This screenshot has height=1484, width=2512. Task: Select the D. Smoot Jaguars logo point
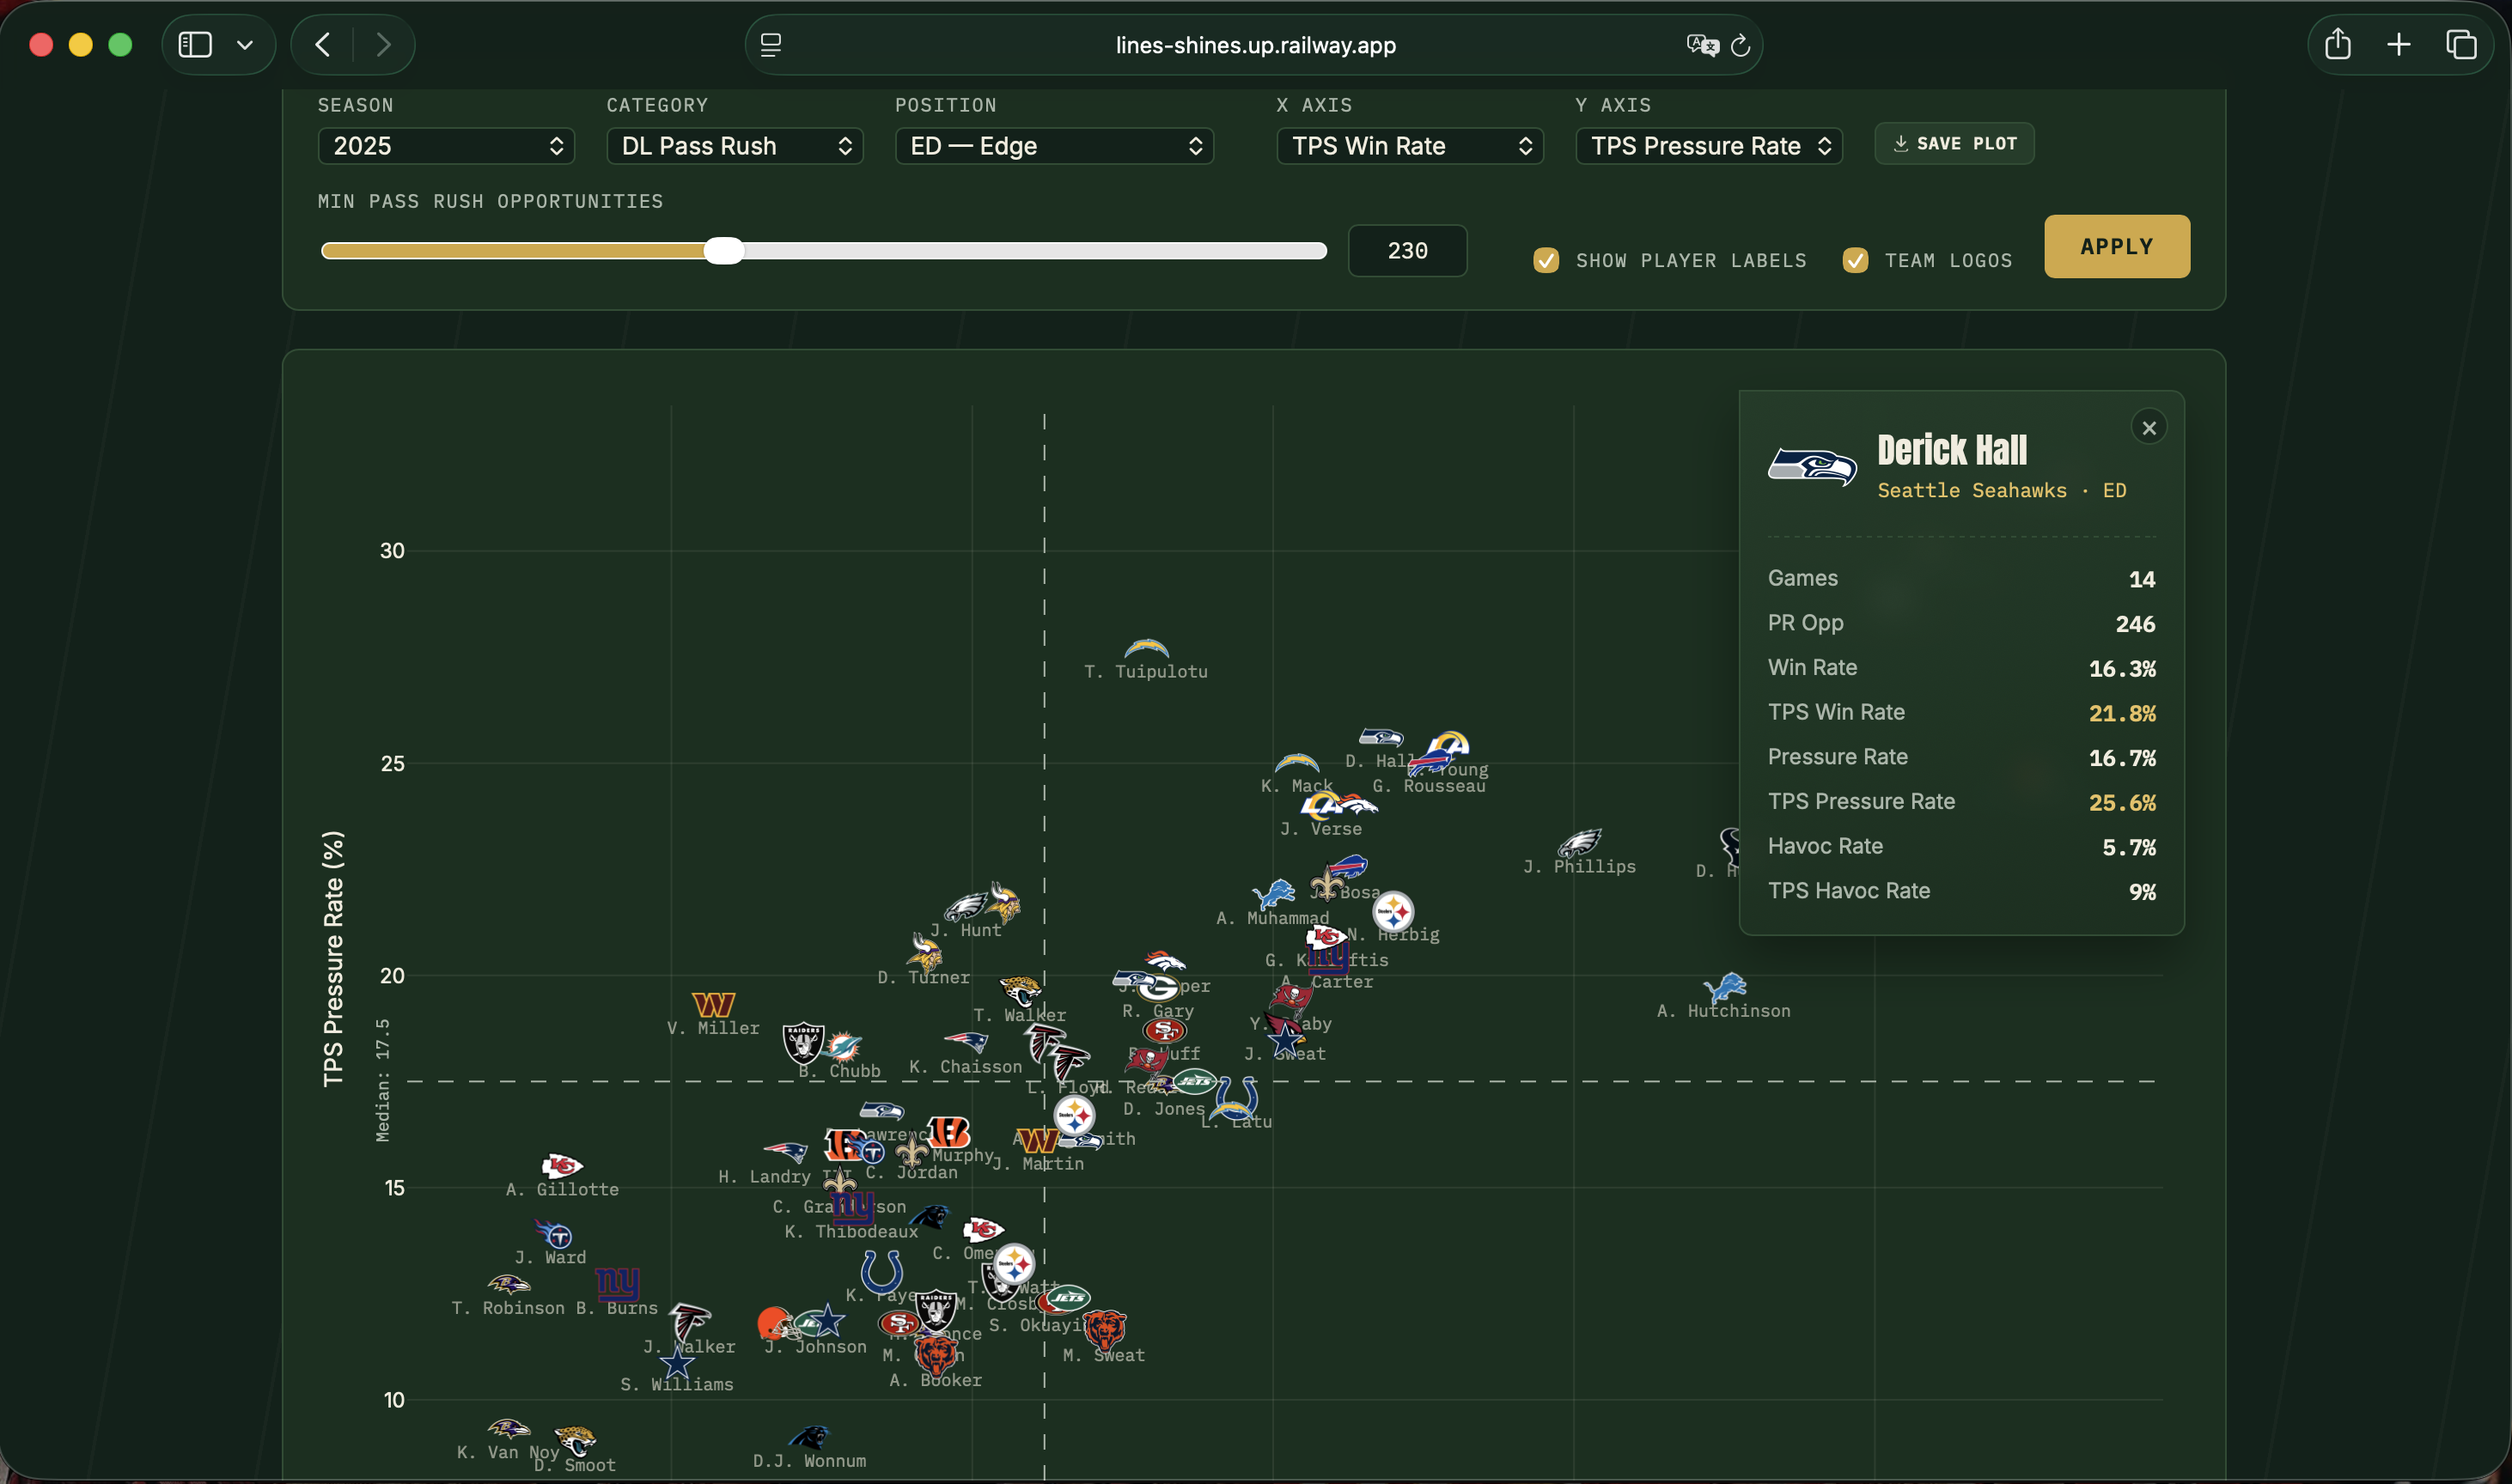(576, 1441)
